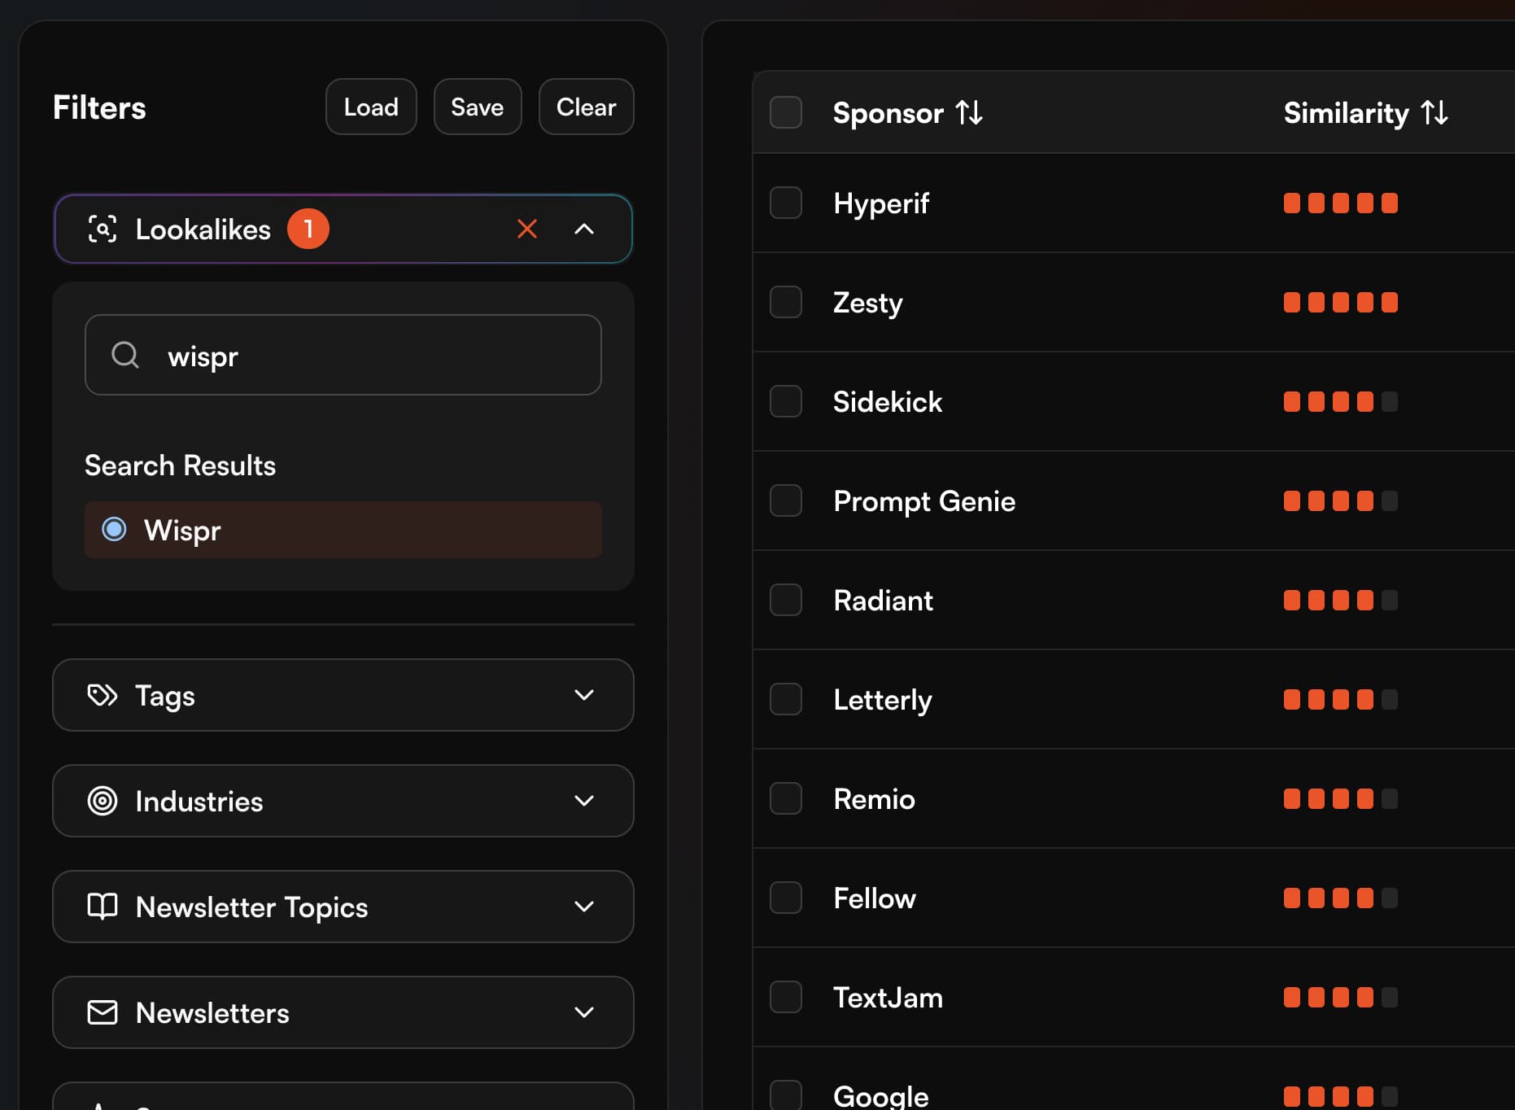Image resolution: width=1515 pixels, height=1110 pixels.
Task: Click the Tags label icon
Action: click(103, 695)
